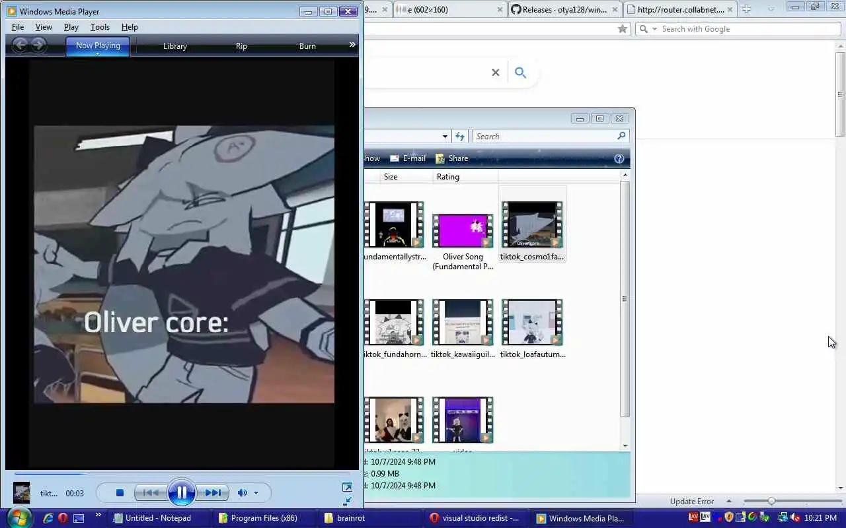Screen dimensions: 846x528
Task: Click the Media Player forward arrow
Action: (39, 45)
